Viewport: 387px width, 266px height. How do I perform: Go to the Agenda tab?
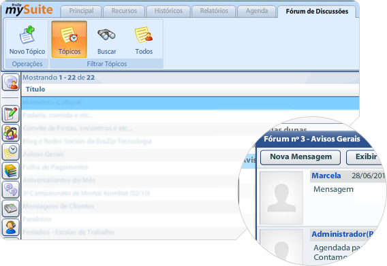(257, 12)
